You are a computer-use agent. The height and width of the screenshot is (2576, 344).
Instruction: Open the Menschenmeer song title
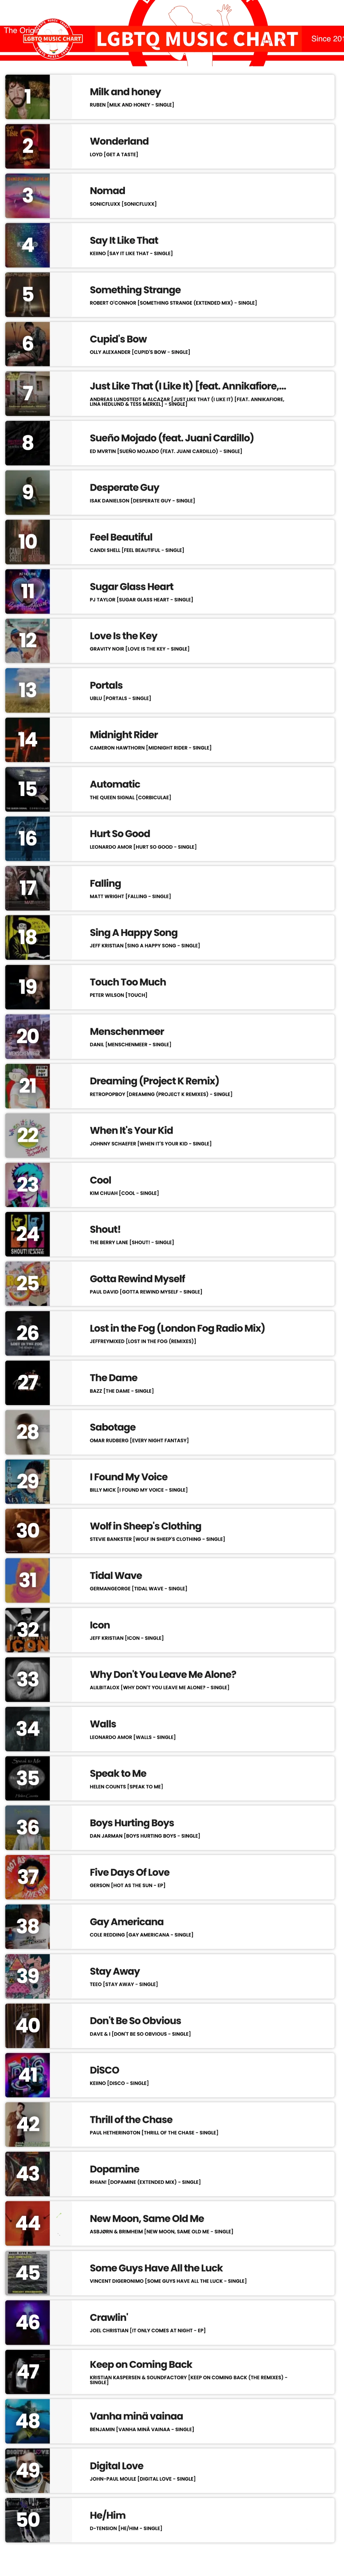coord(127,1031)
